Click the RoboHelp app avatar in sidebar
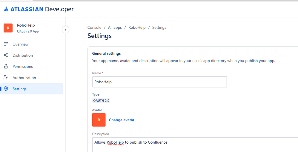 pos(8,28)
